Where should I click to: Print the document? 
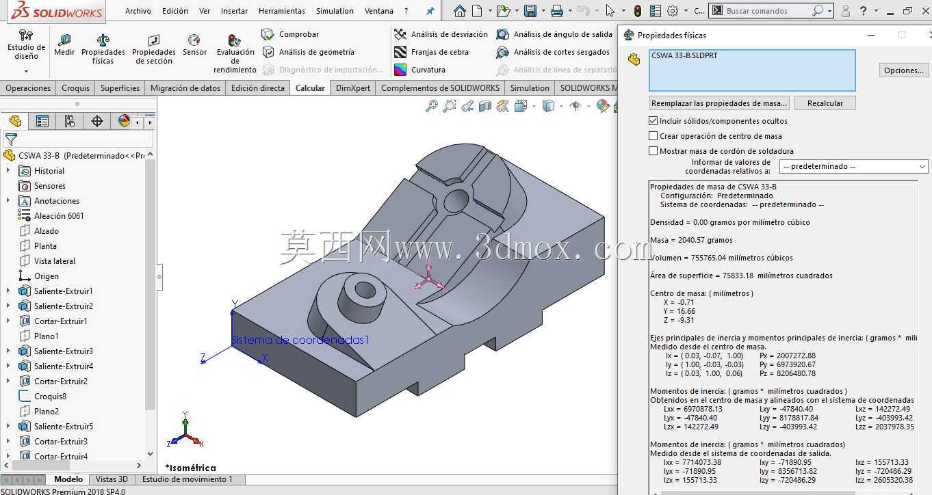pyautogui.click(x=557, y=11)
